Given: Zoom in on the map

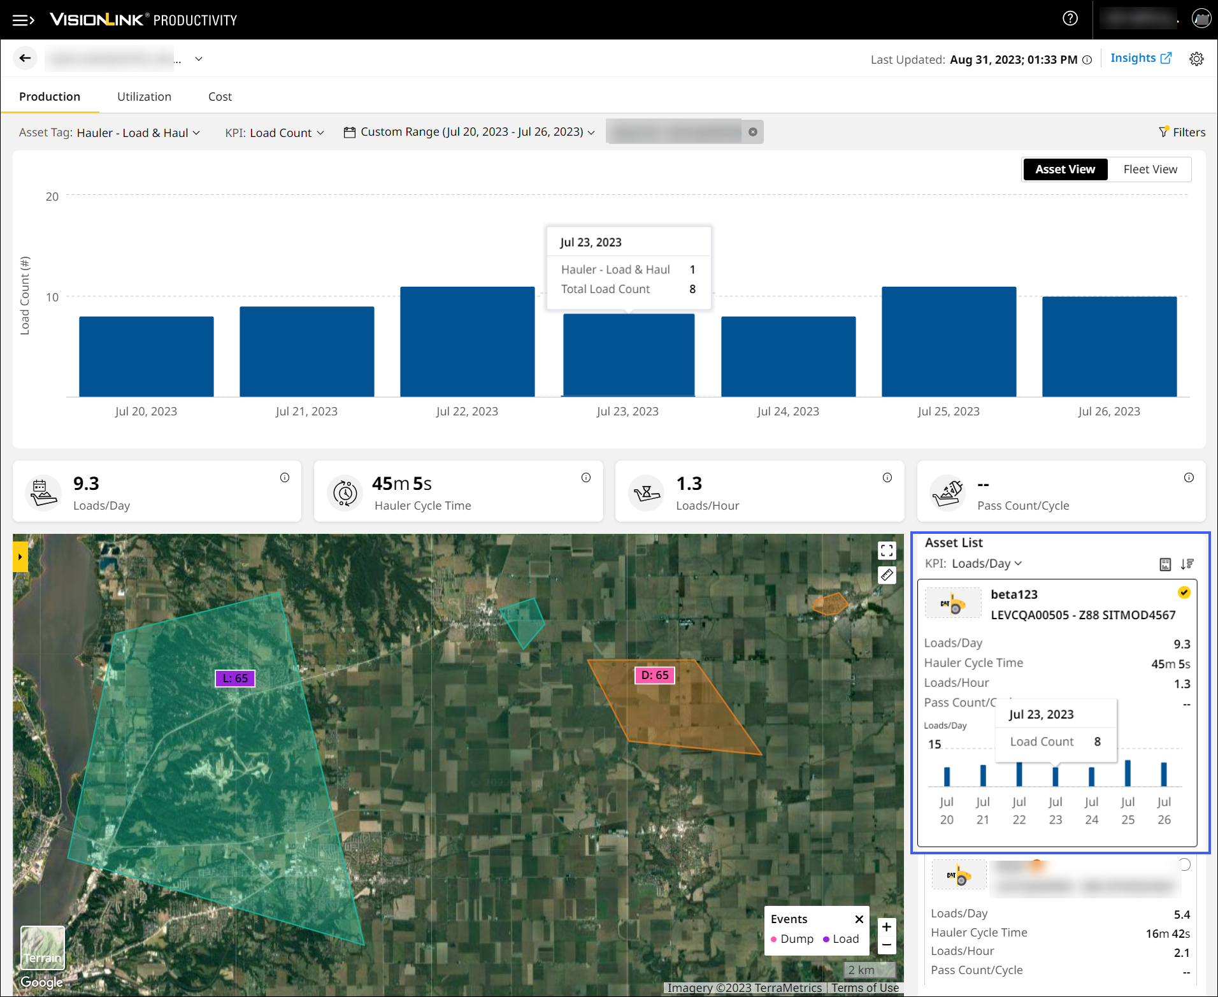Looking at the screenshot, I should point(887,927).
